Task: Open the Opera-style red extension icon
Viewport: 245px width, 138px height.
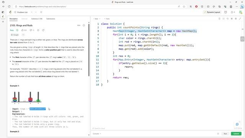Action: 196,7
